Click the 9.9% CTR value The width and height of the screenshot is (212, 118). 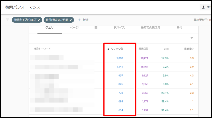pos(166,76)
